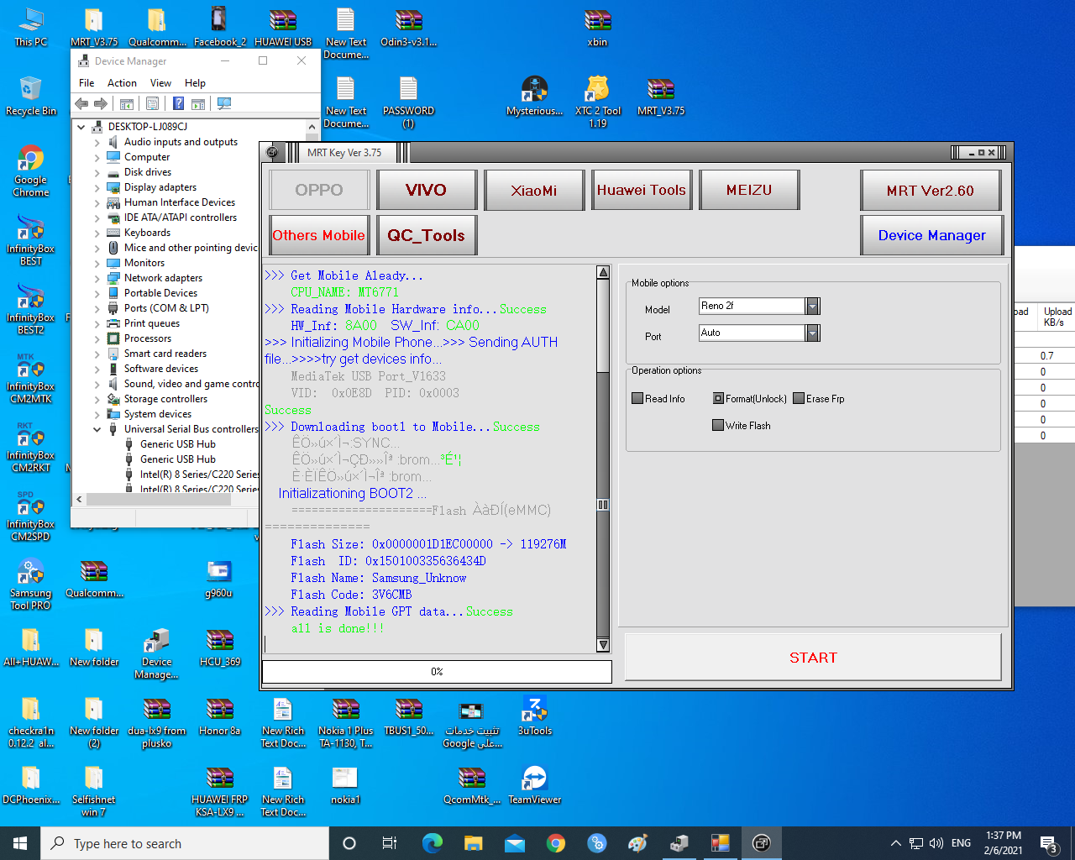This screenshot has height=860, width=1075.
Task: Launch Samsung Tool PRO shortcut
Action: point(31,585)
